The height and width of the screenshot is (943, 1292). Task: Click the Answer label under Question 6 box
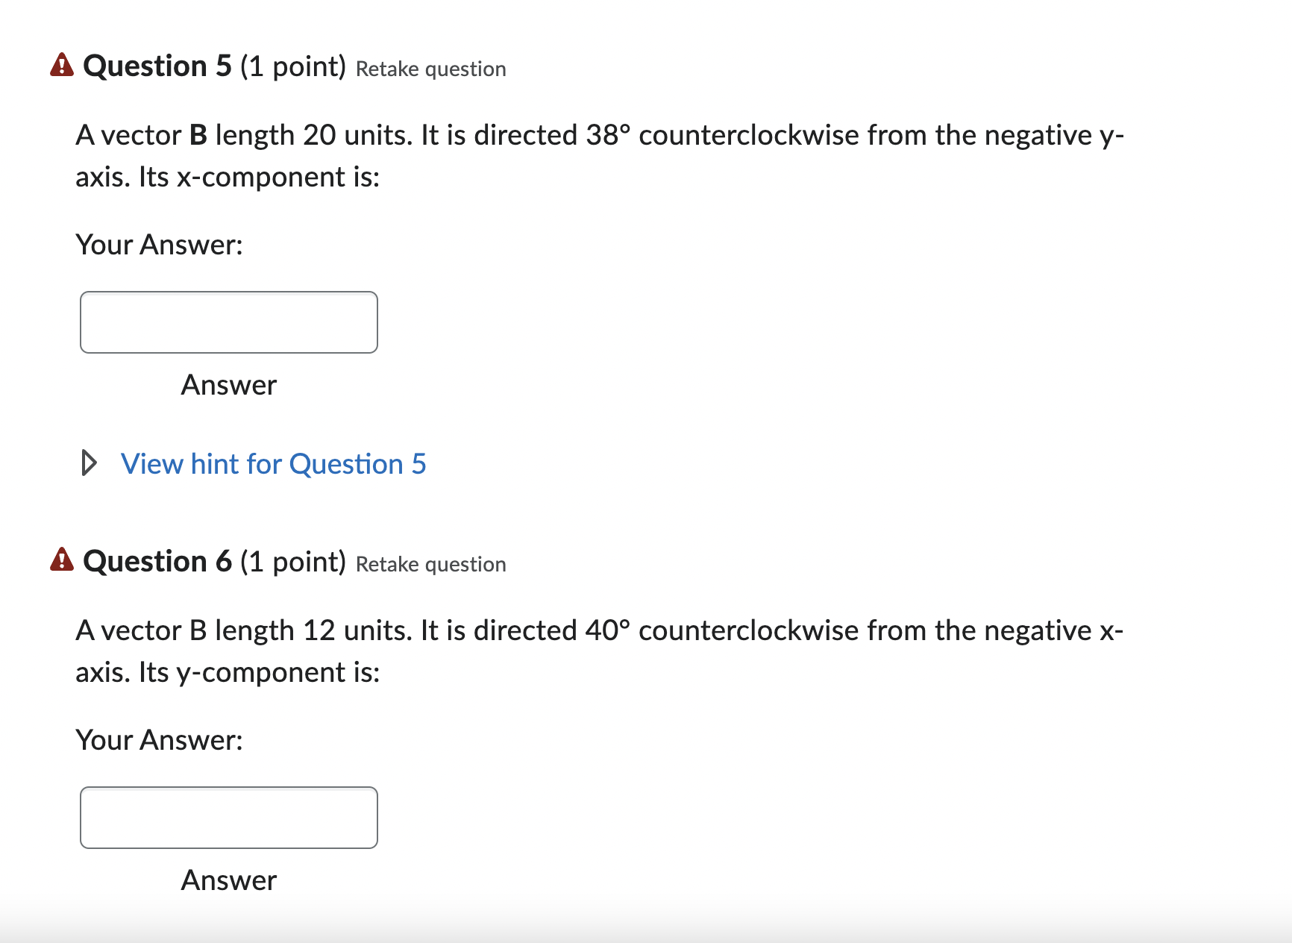pyautogui.click(x=228, y=880)
